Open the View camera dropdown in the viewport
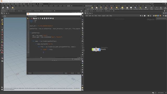The image size is (167, 94). [4, 16]
